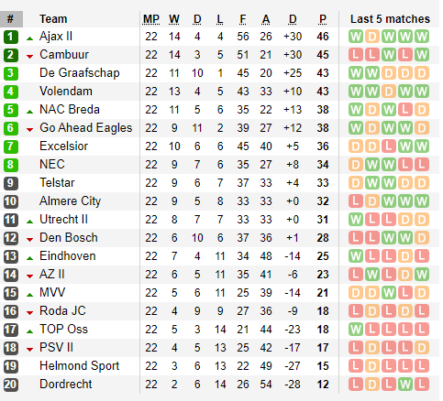Screen dimensions: 443x401
Task: Click the red down arrow beside Go Ahead Eagles
Action: pyautogui.click(x=29, y=130)
